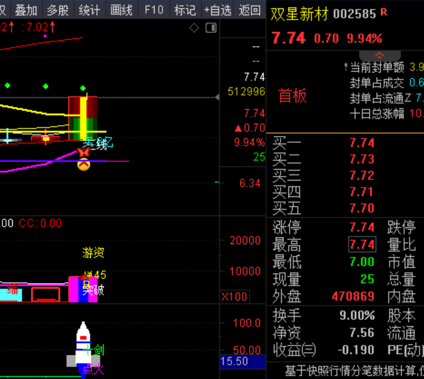Viewport: 424px width, 379px height.
Task: Select the 买四 price 7.71
Action: [x=361, y=192]
